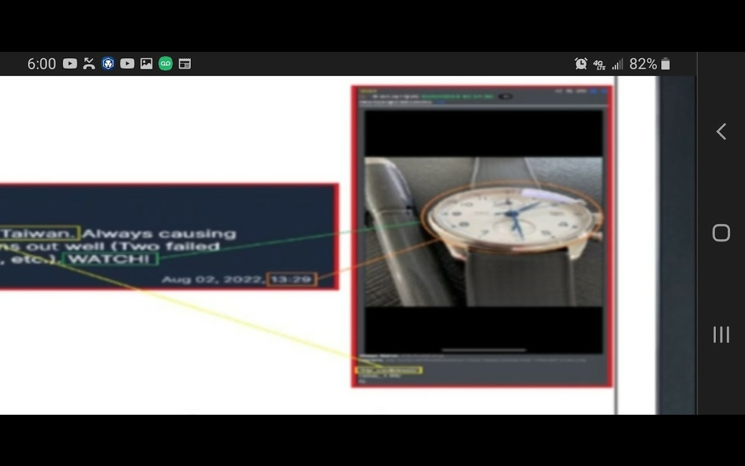Open the blue hexagon Crypto.com notification icon

coord(108,63)
